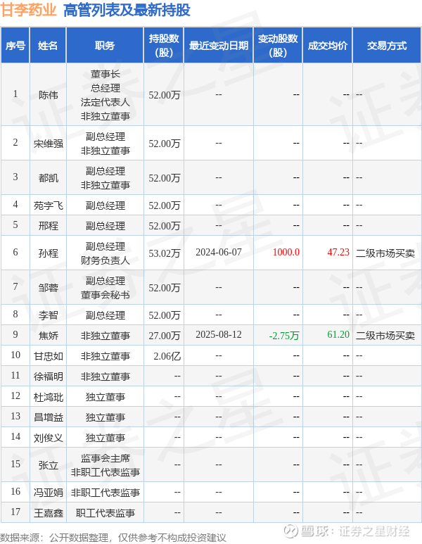Click the title 甘李药业
The width and height of the screenshot is (422, 544).
pos(28,9)
